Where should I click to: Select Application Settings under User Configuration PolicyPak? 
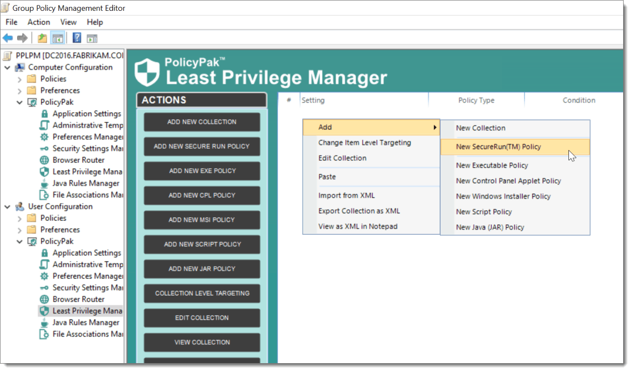click(x=87, y=253)
